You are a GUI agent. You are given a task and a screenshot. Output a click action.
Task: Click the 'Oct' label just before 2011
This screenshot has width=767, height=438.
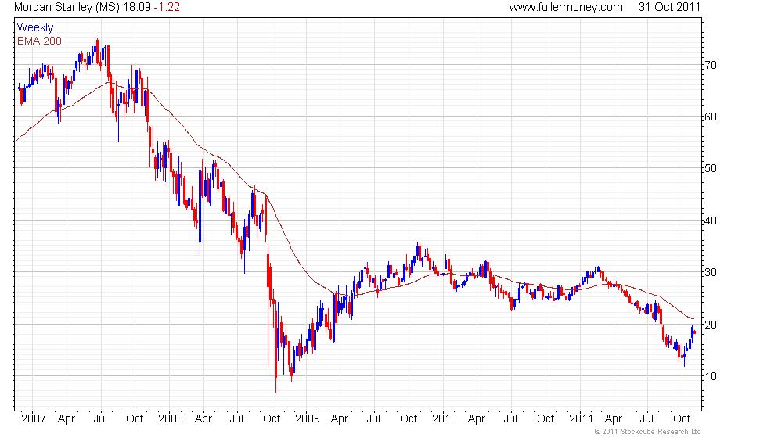pyautogui.click(x=546, y=419)
